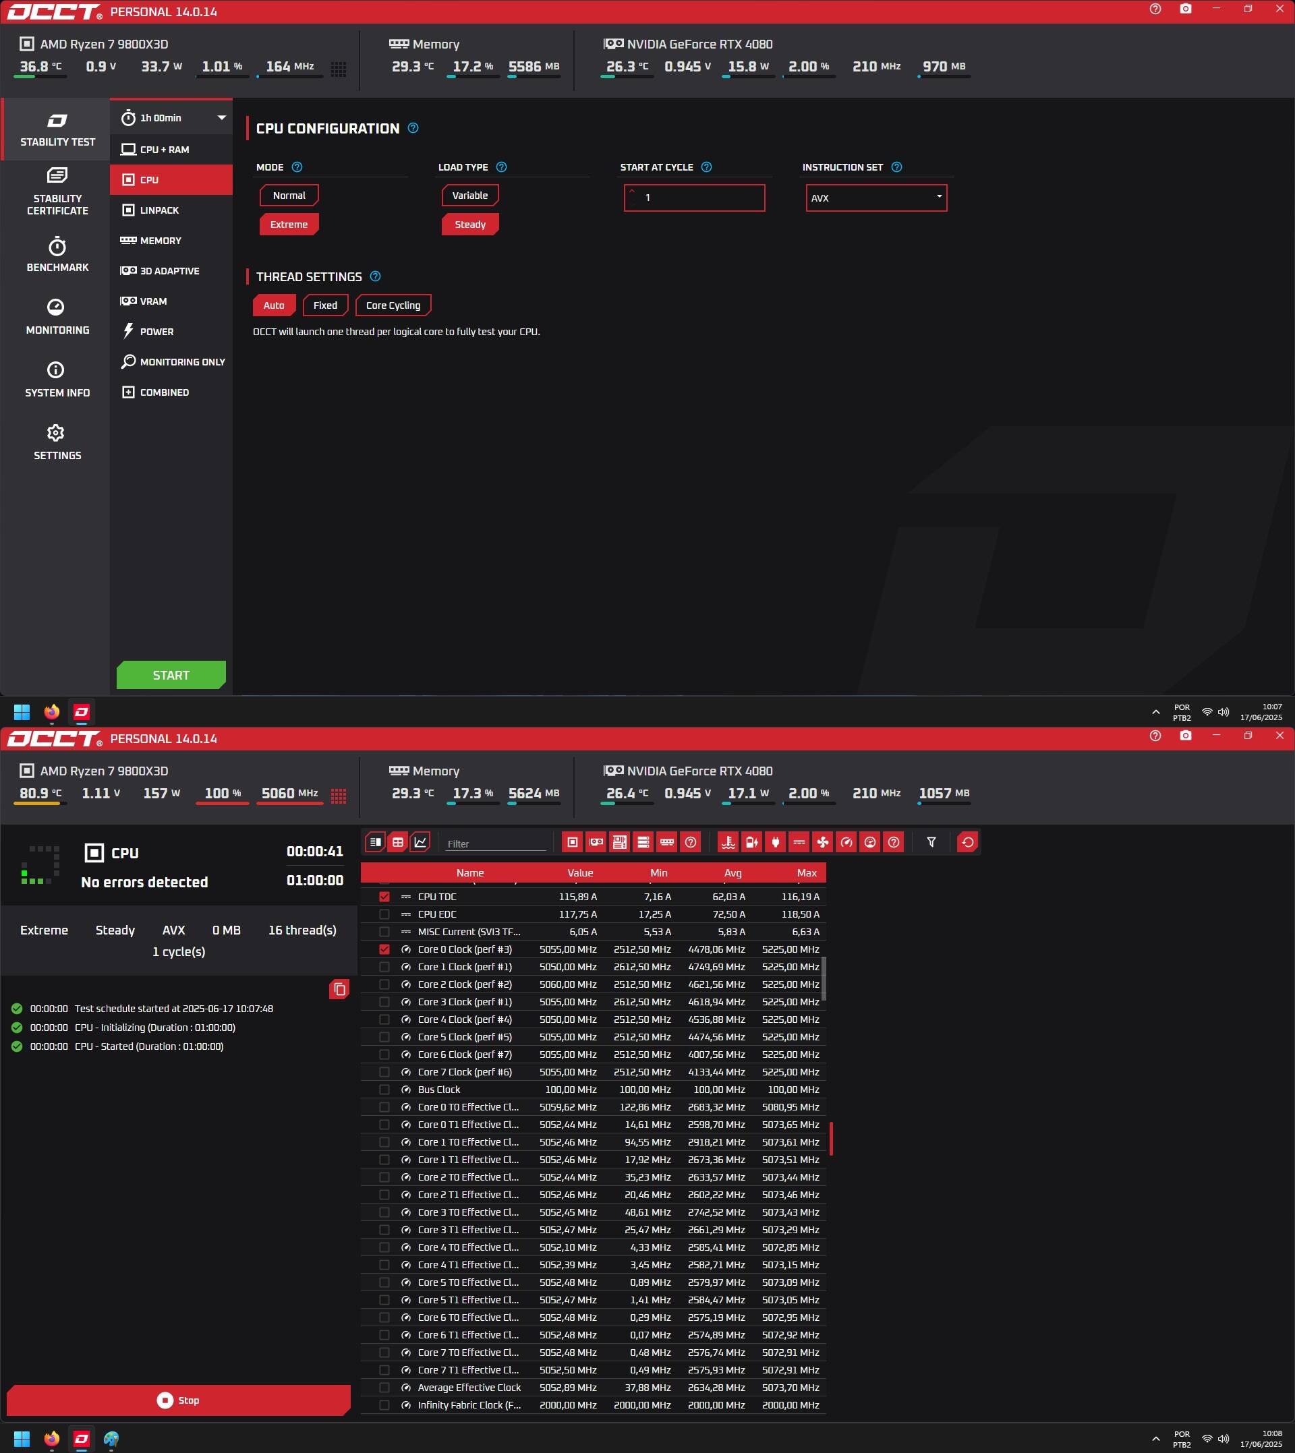Select CPU + RAM test
Viewport: 1295px width, 1453px height.
point(171,150)
